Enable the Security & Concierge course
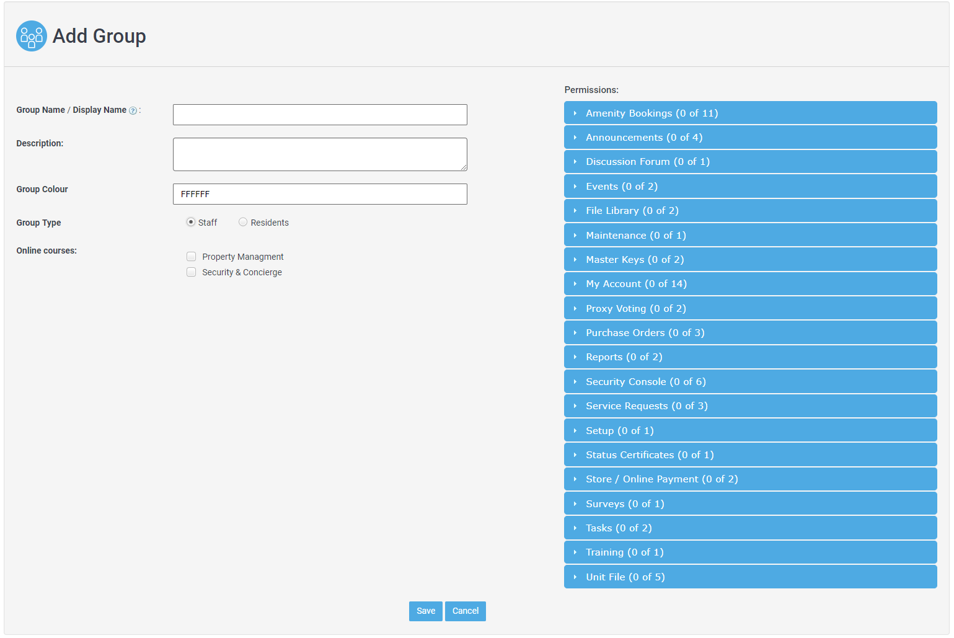 point(192,272)
